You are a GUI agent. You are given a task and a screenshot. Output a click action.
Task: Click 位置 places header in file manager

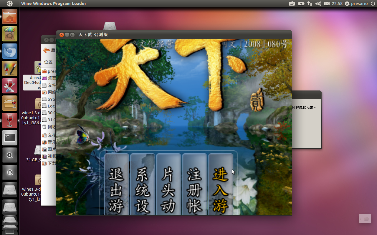[48, 62]
